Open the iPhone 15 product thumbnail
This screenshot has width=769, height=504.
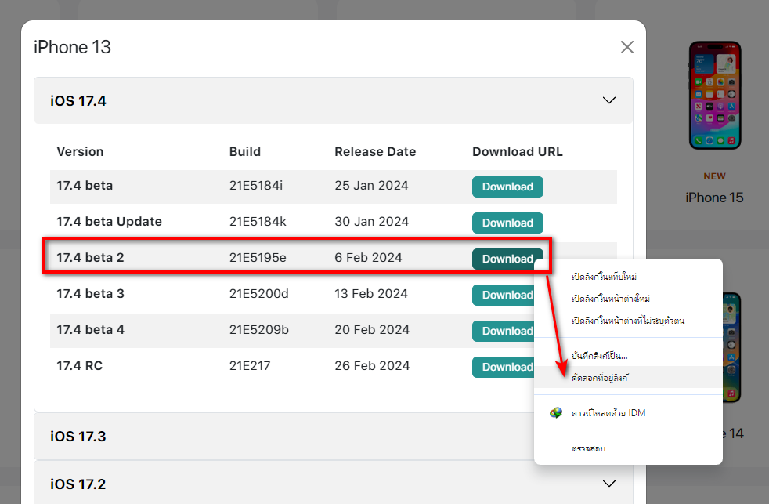[714, 95]
